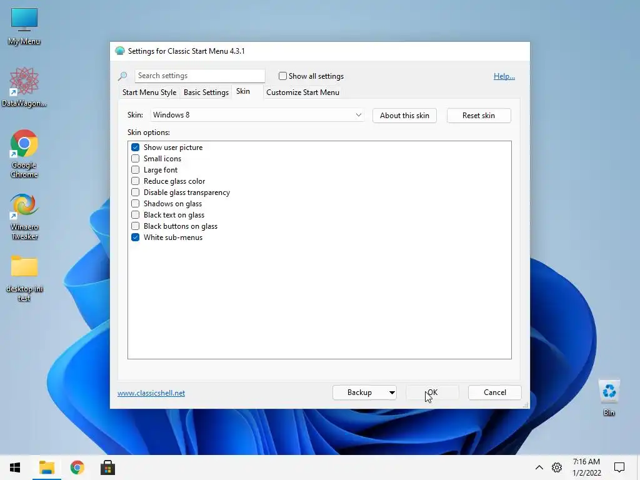This screenshot has width=640, height=480.
Task: Enable the Small icons option
Action: (x=135, y=158)
